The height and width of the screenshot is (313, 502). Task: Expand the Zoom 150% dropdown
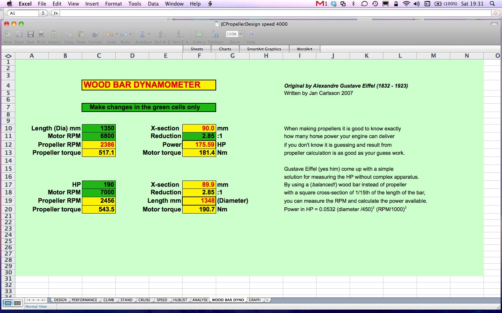[x=241, y=34]
